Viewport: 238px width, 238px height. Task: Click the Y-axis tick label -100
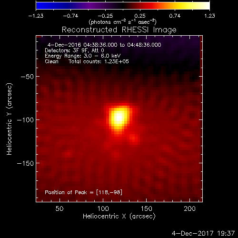pos(25,120)
